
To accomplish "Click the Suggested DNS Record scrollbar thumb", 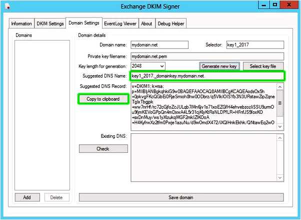I will [280, 103].
